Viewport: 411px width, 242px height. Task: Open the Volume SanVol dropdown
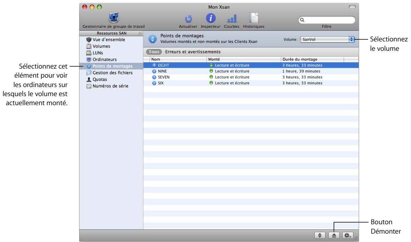tap(327, 39)
